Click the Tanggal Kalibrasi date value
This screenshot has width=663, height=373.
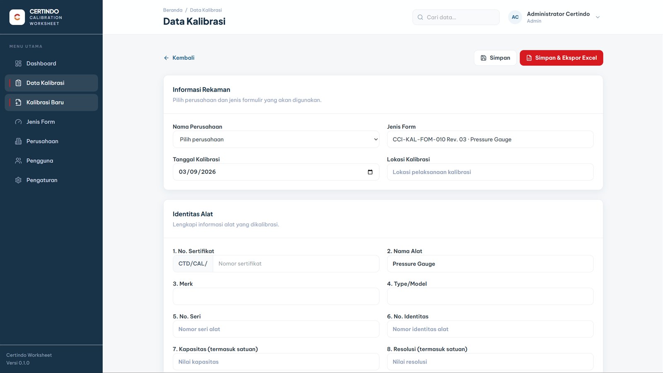coord(197,172)
